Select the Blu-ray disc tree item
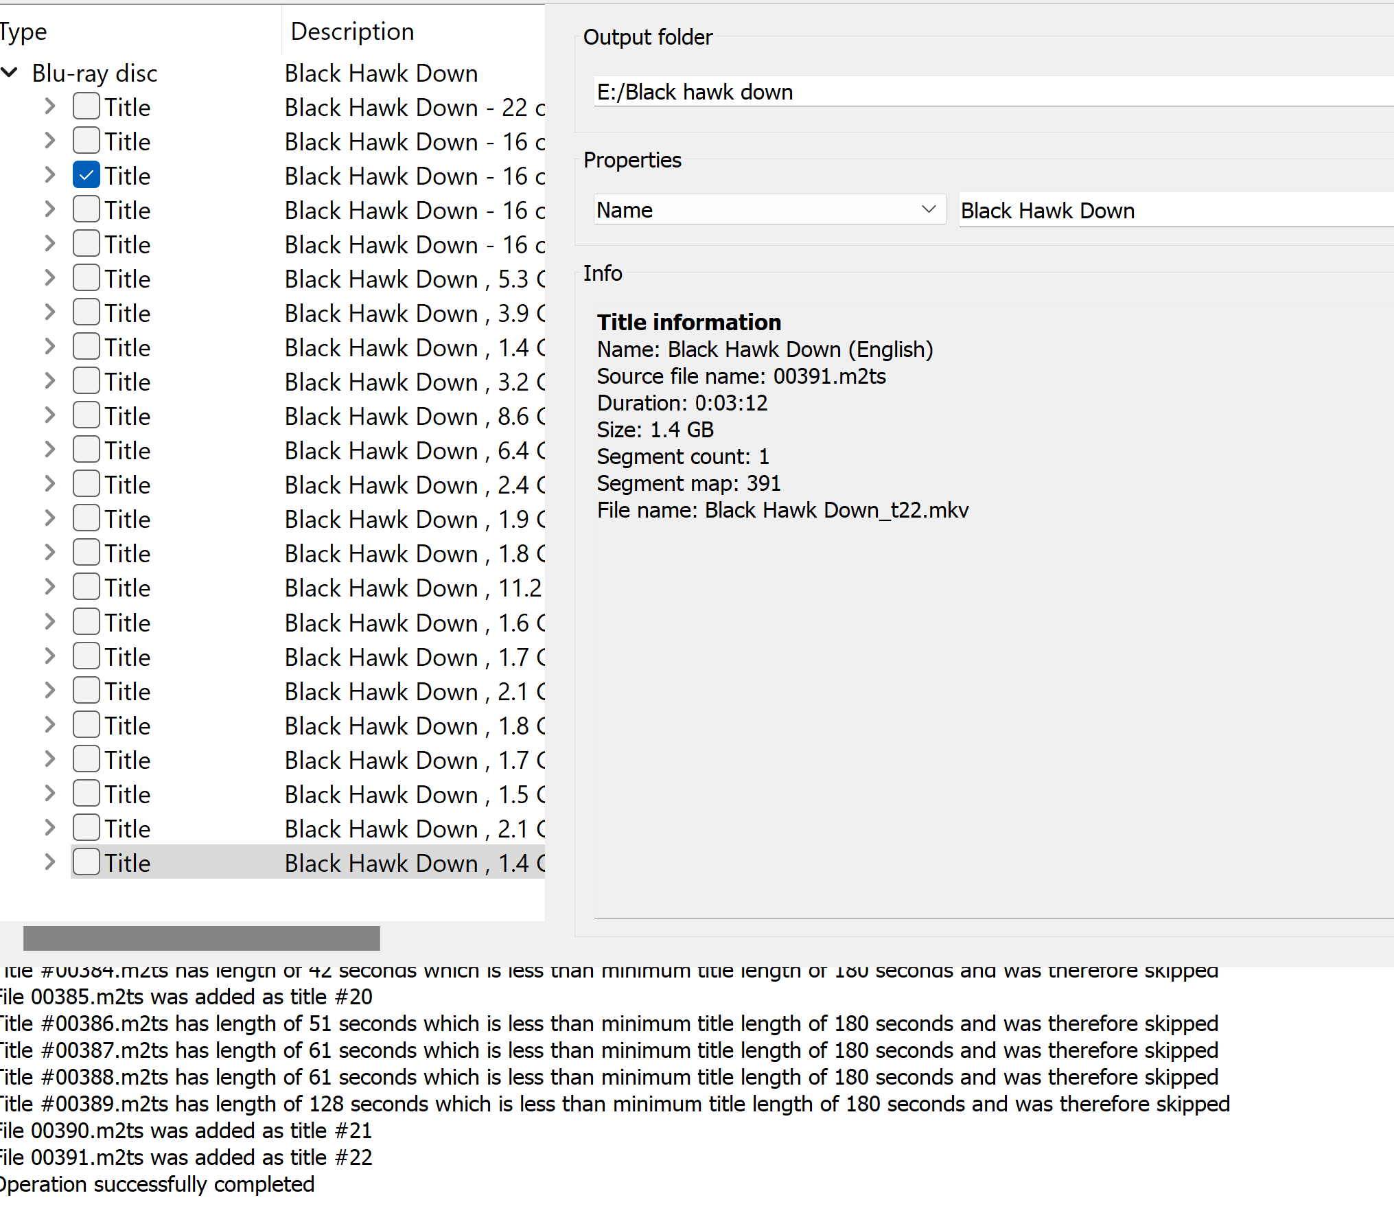1394x1213 pixels. [95, 73]
